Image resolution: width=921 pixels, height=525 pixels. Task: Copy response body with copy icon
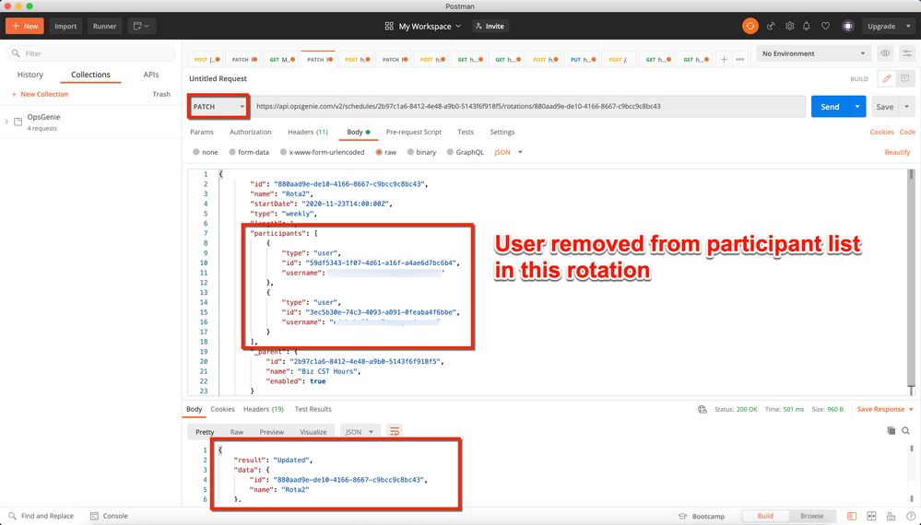tap(891, 430)
